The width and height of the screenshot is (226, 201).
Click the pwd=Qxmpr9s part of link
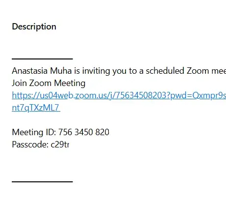198,95
